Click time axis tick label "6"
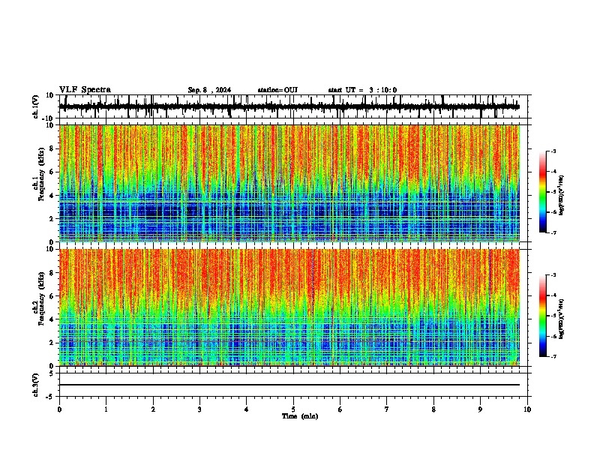The height and width of the screenshot is (459, 594). pos(340,409)
